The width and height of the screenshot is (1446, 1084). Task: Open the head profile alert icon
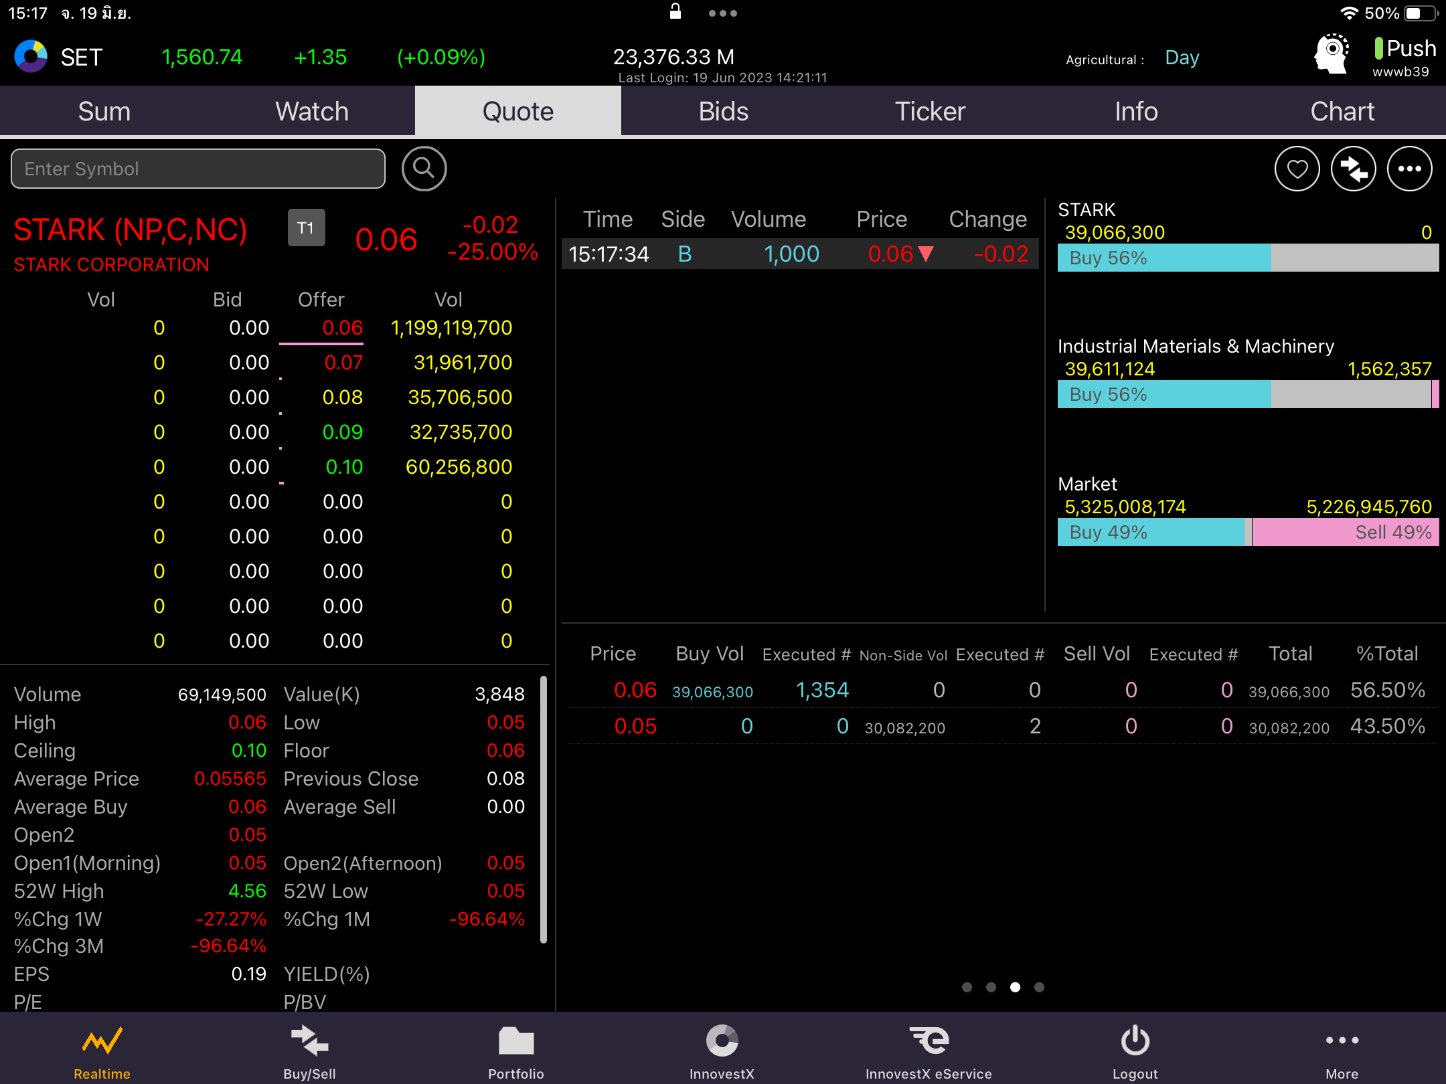1331,54
